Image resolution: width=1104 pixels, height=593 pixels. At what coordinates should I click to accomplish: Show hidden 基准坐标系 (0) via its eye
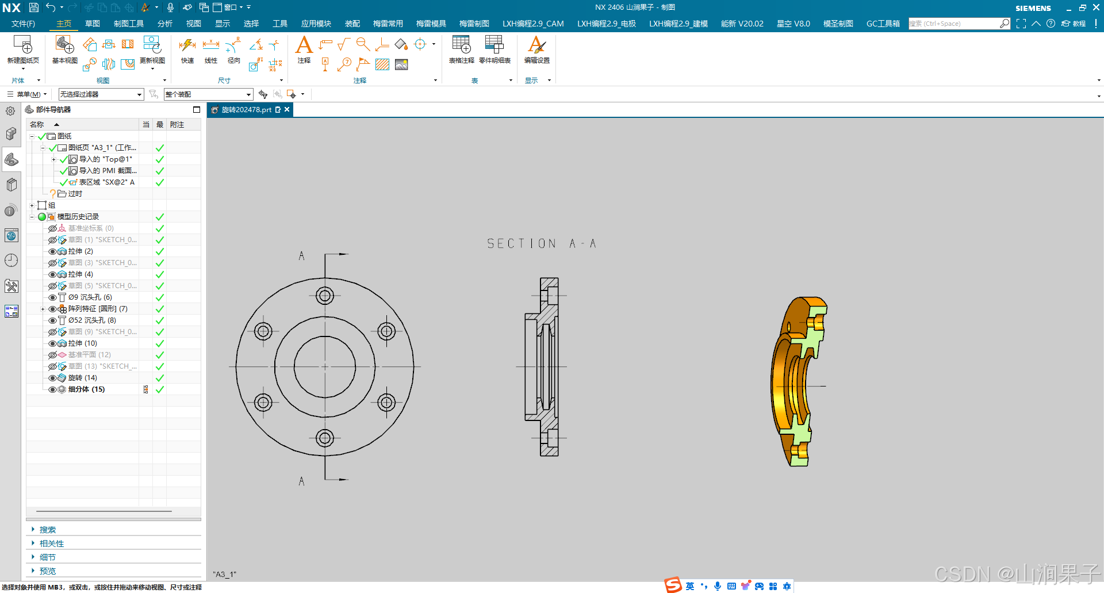pos(52,228)
